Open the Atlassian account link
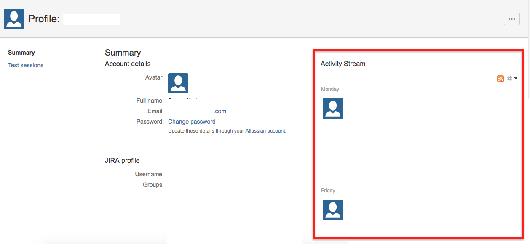This screenshot has width=530, height=244. click(265, 131)
